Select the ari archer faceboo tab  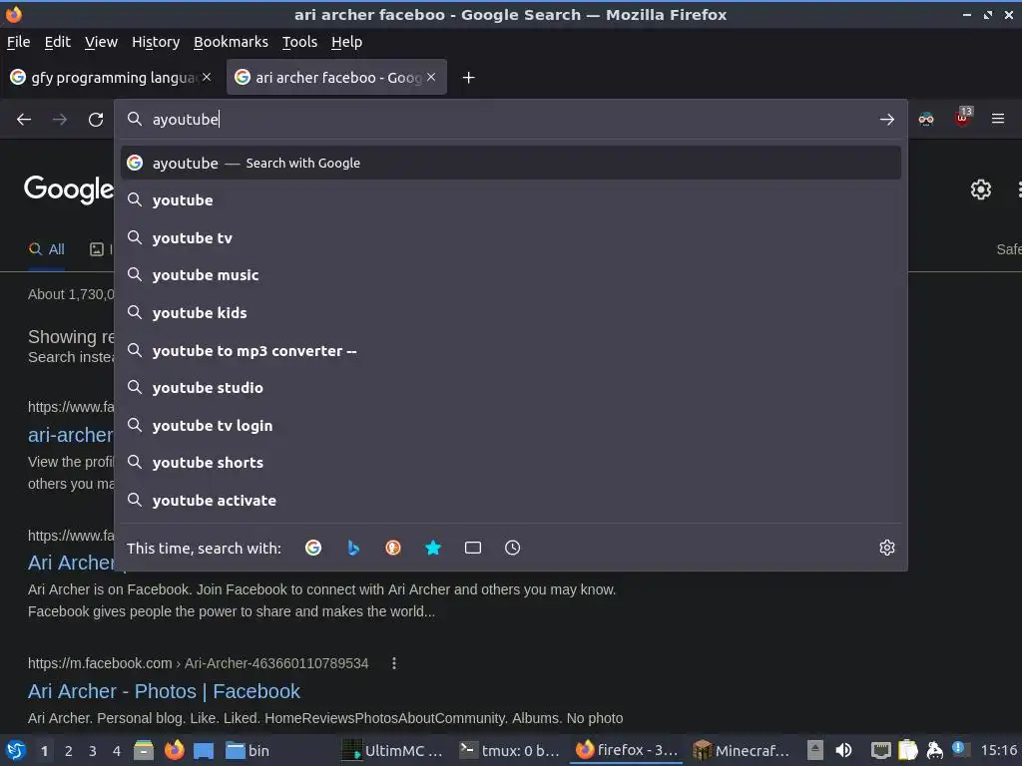coord(336,78)
